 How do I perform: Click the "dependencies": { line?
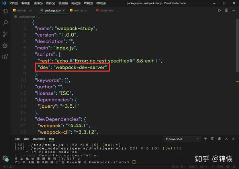pyautogui.click(x=56, y=100)
